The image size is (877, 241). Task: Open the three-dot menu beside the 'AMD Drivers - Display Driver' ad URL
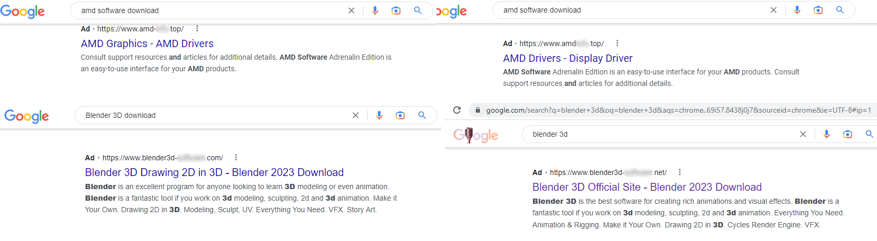coord(617,43)
